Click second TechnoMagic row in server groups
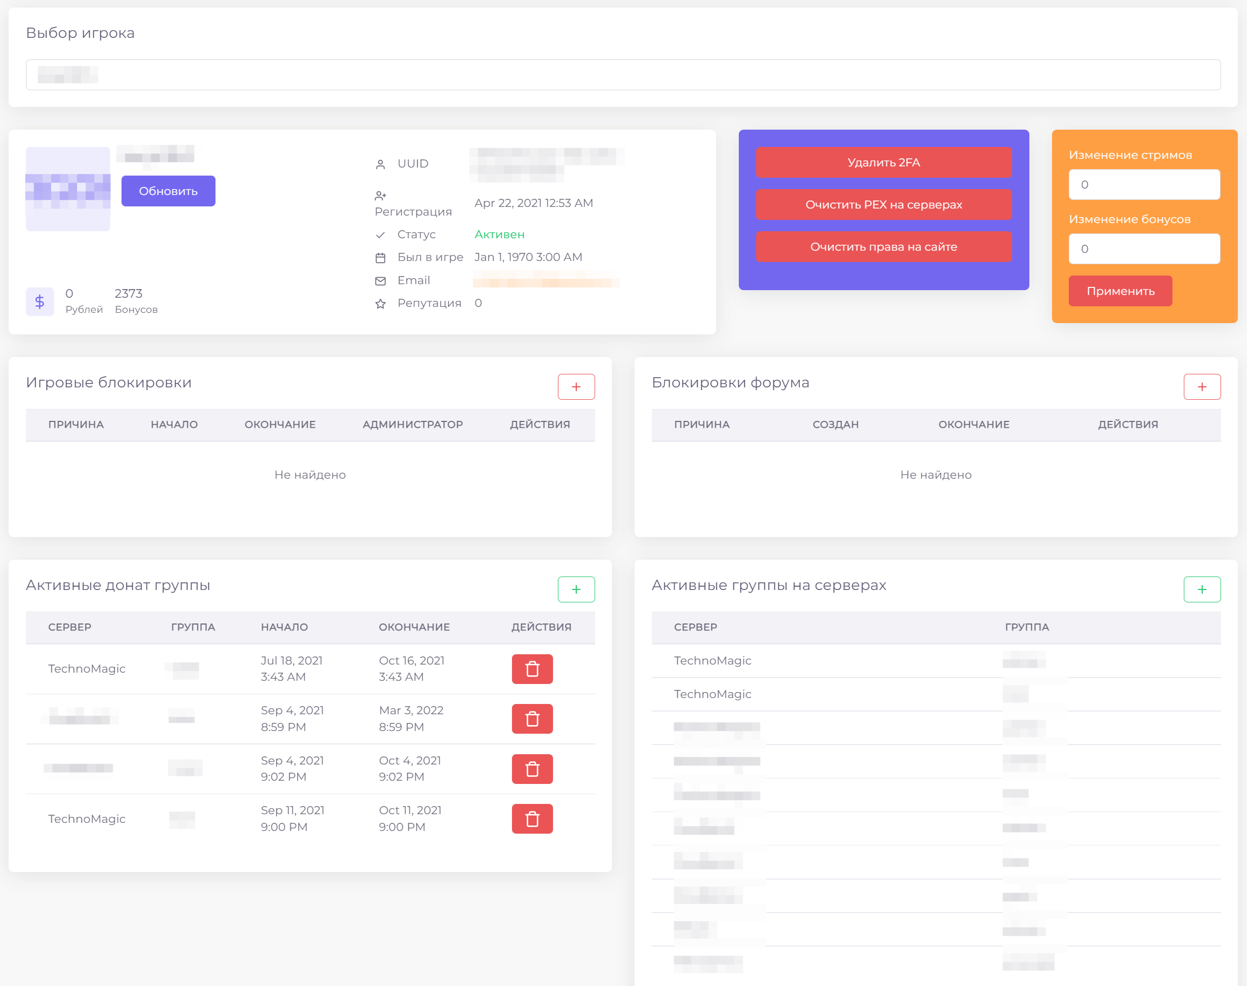The image size is (1247, 986). [x=936, y=694]
